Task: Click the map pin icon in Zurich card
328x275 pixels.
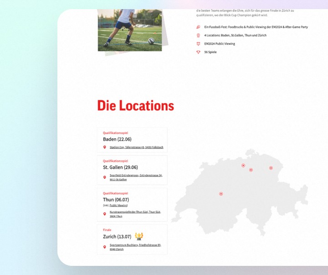Action: [105, 247]
